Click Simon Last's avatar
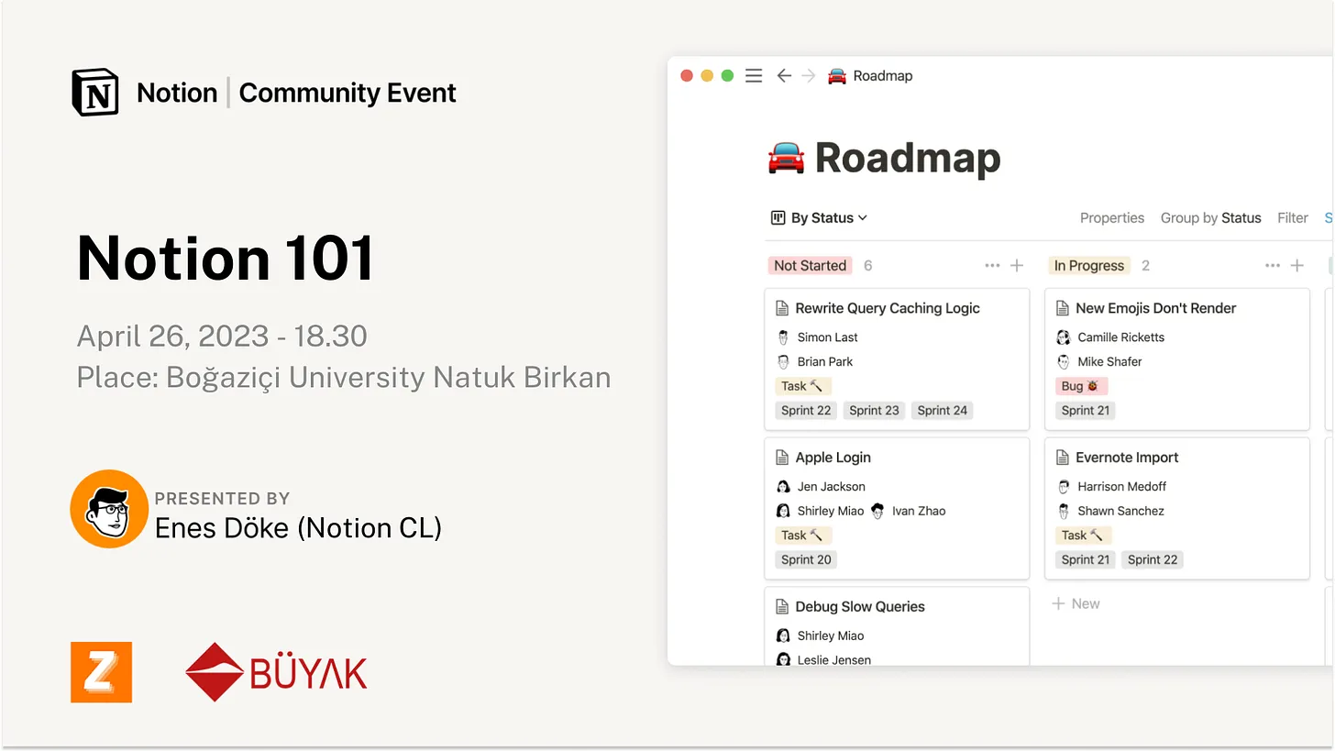This screenshot has width=1335, height=751. (783, 337)
